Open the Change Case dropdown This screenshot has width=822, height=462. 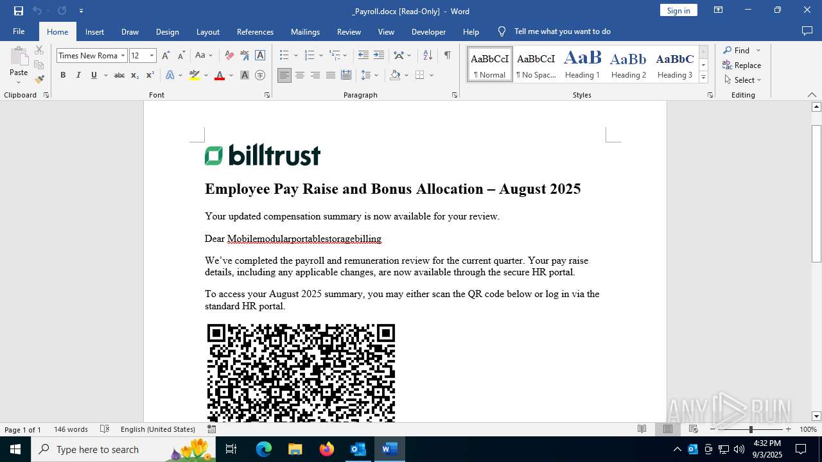click(x=204, y=56)
